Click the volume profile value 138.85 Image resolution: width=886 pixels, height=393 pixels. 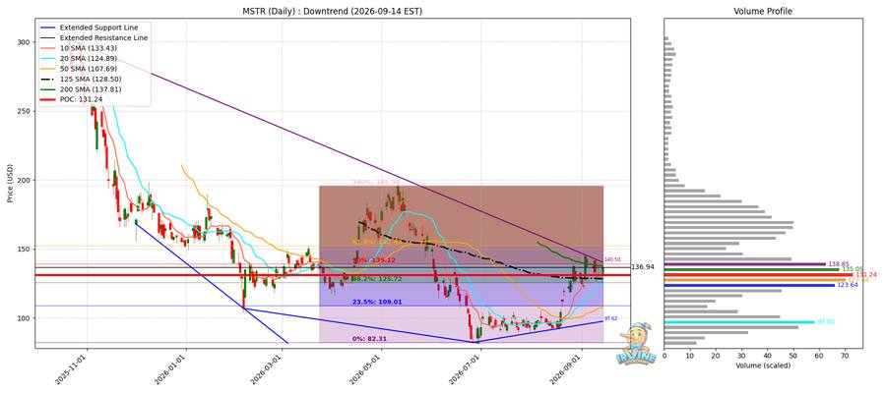[838, 264]
